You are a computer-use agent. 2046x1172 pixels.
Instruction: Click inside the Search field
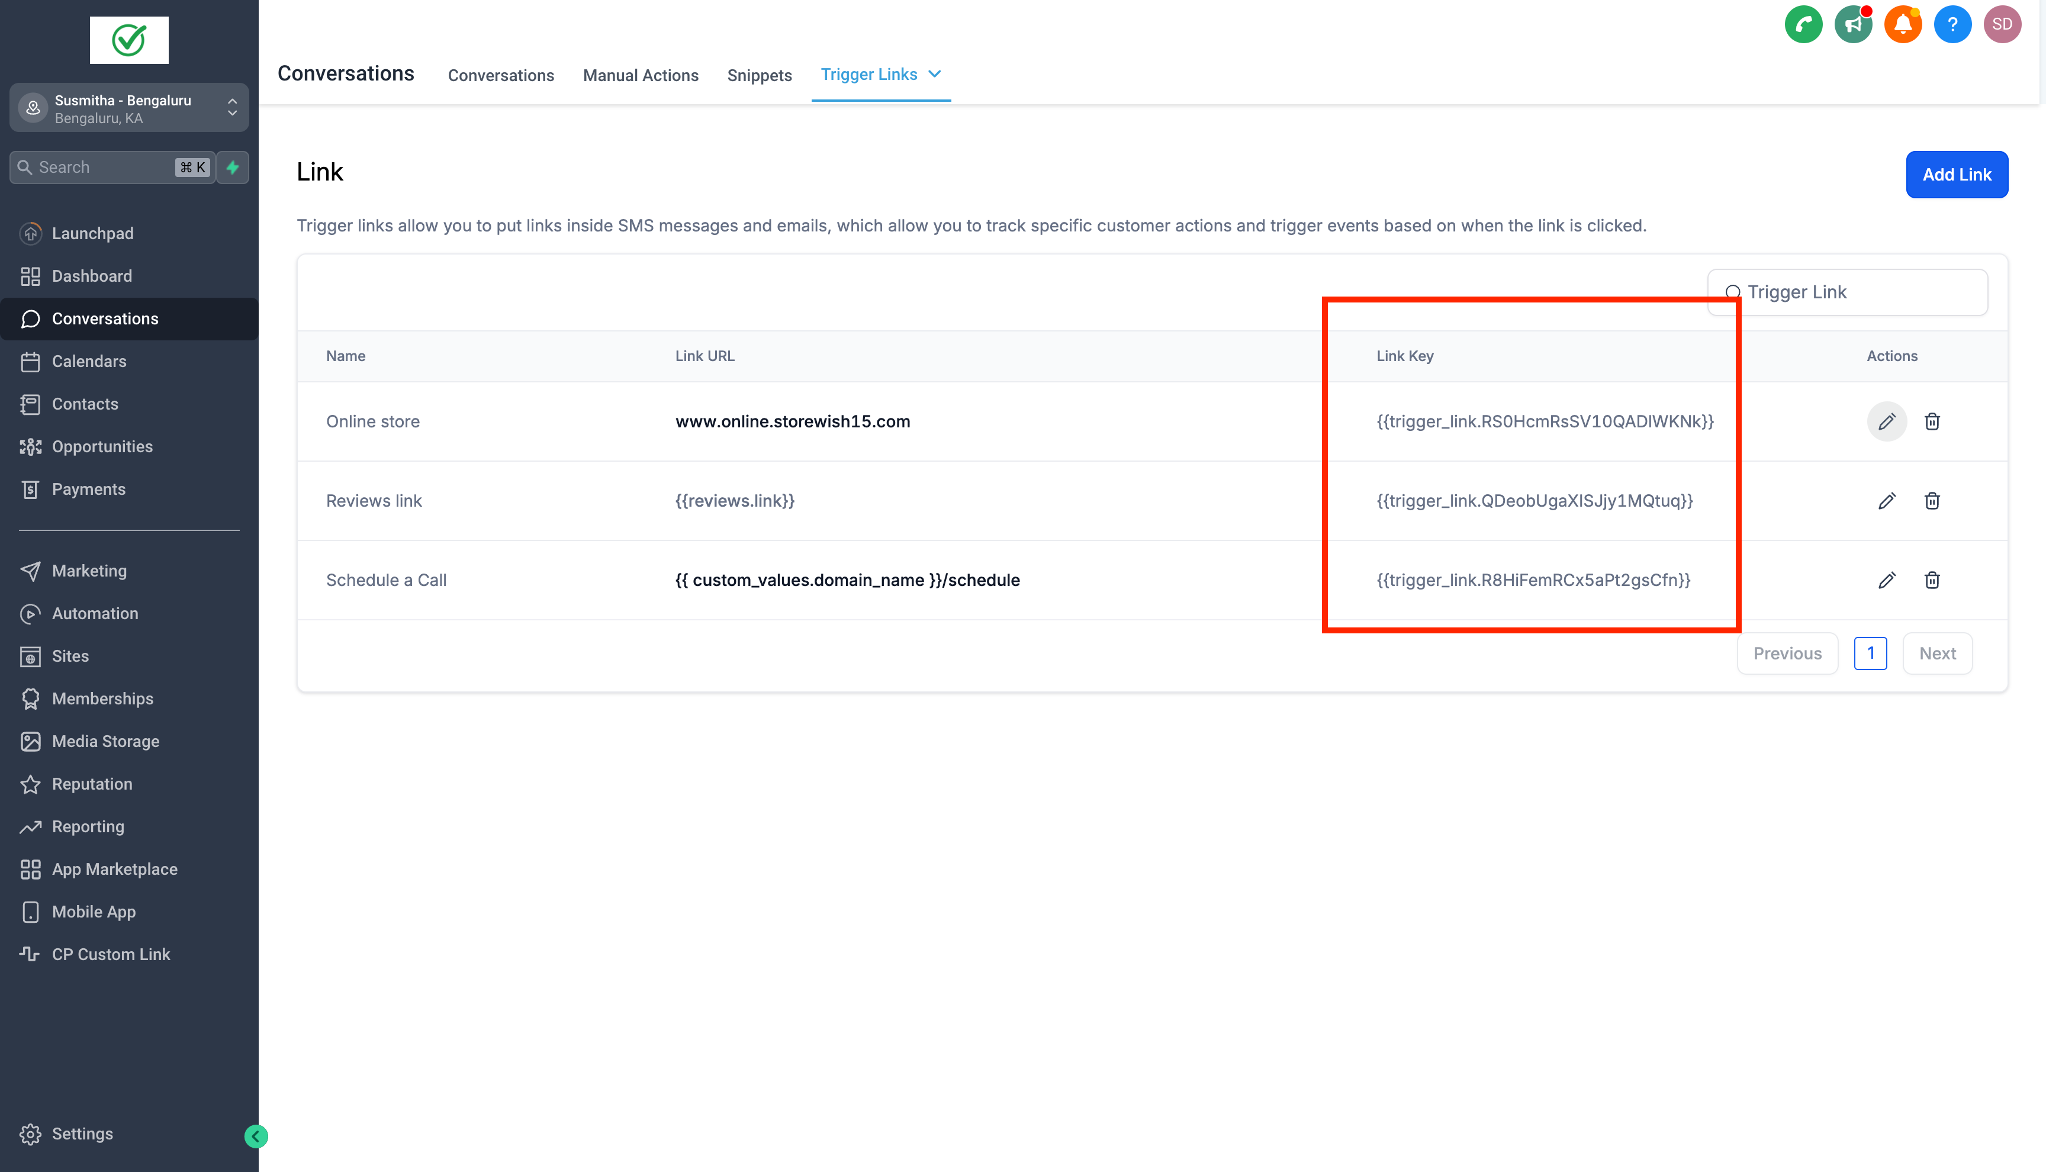click(96, 166)
